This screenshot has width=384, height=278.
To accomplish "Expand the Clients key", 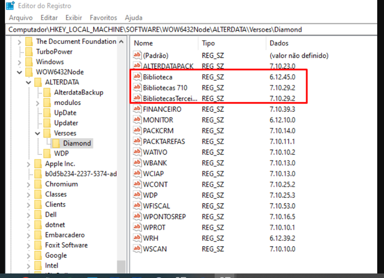I will coord(29,205).
